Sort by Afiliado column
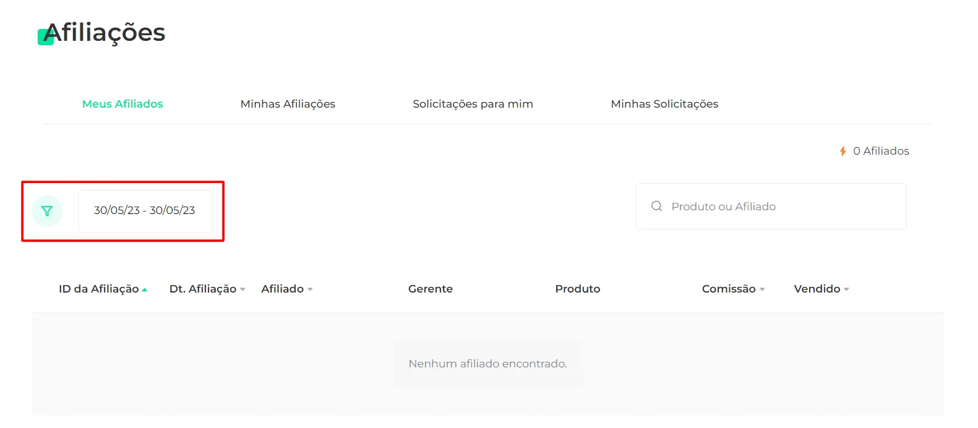This screenshot has width=978, height=428. 287,289
